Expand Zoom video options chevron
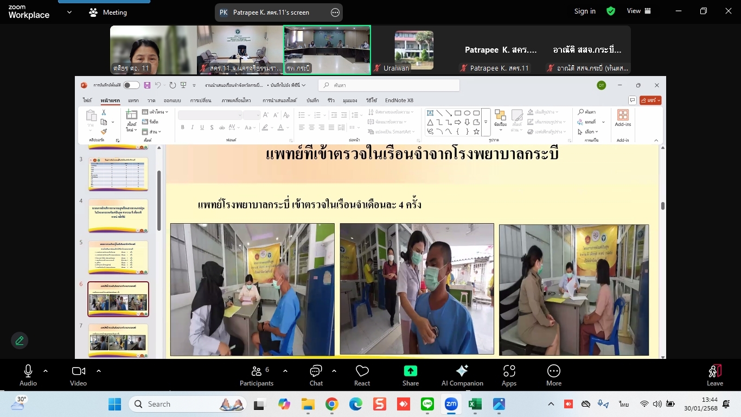The height and width of the screenshot is (417, 741). coord(99,371)
